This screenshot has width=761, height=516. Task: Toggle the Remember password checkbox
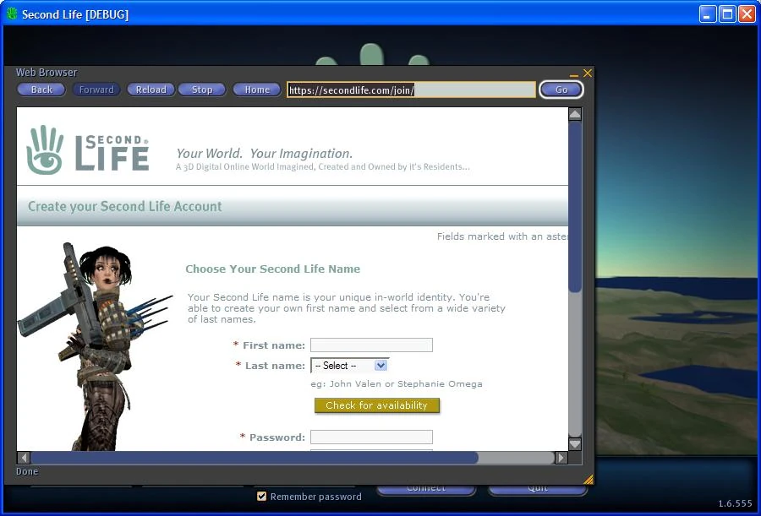coord(261,496)
